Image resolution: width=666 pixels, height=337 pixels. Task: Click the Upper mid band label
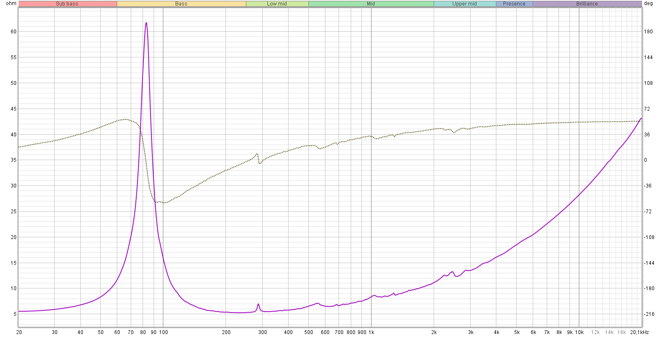(x=464, y=4)
